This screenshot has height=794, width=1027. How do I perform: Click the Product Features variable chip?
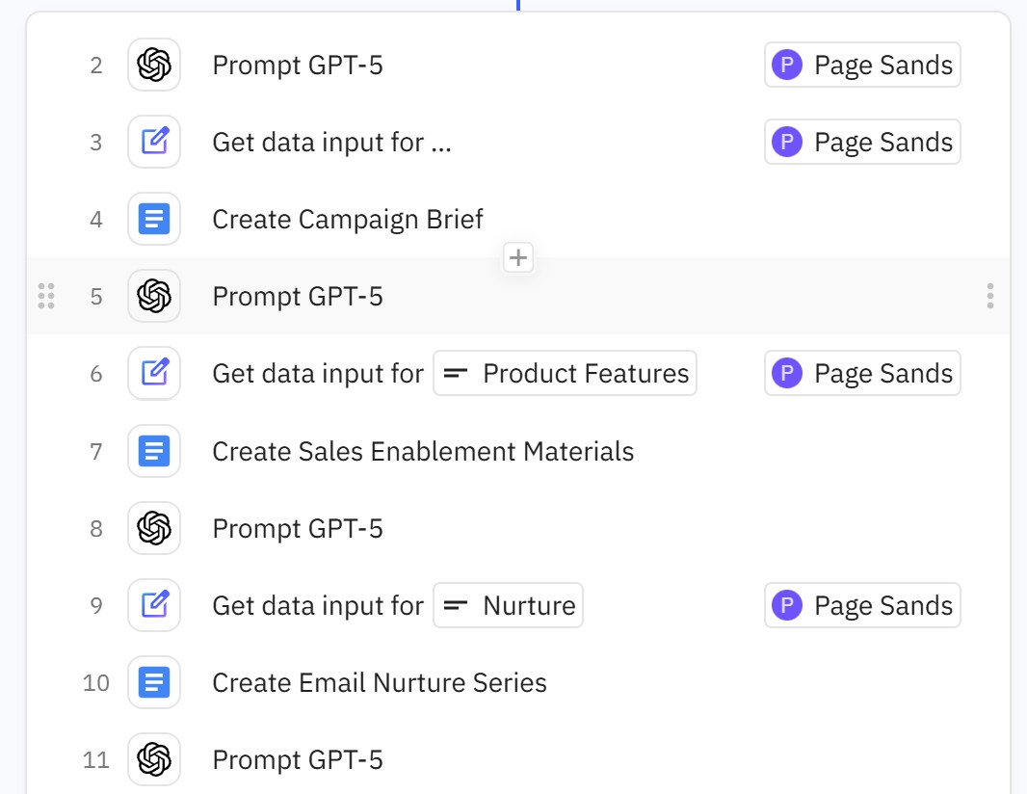tap(566, 374)
